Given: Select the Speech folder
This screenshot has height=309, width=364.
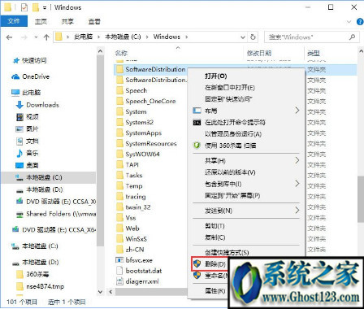Looking at the screenshot, I should tap(136, 90).
